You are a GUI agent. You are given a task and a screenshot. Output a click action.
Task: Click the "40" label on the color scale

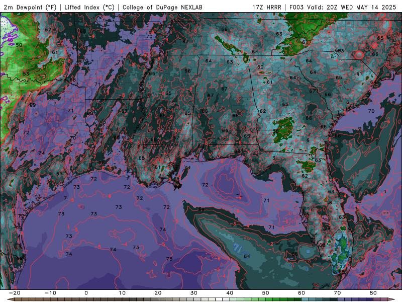coord(230,293)
